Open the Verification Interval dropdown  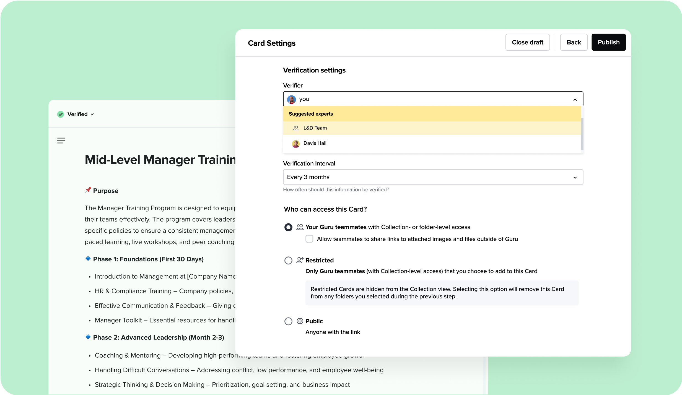tap(433, 177)
